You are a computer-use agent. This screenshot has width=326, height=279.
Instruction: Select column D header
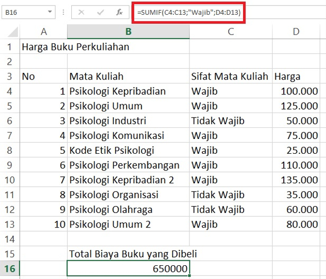(296, 32)
